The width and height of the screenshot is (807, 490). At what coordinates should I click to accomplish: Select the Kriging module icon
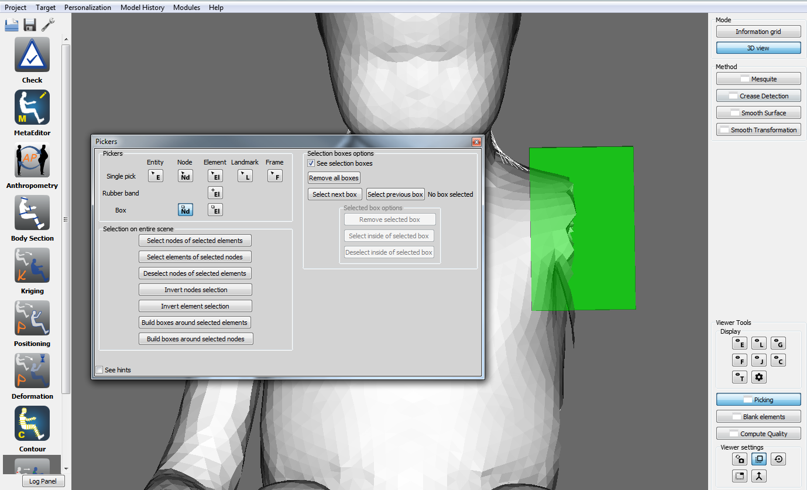(32, 265)
